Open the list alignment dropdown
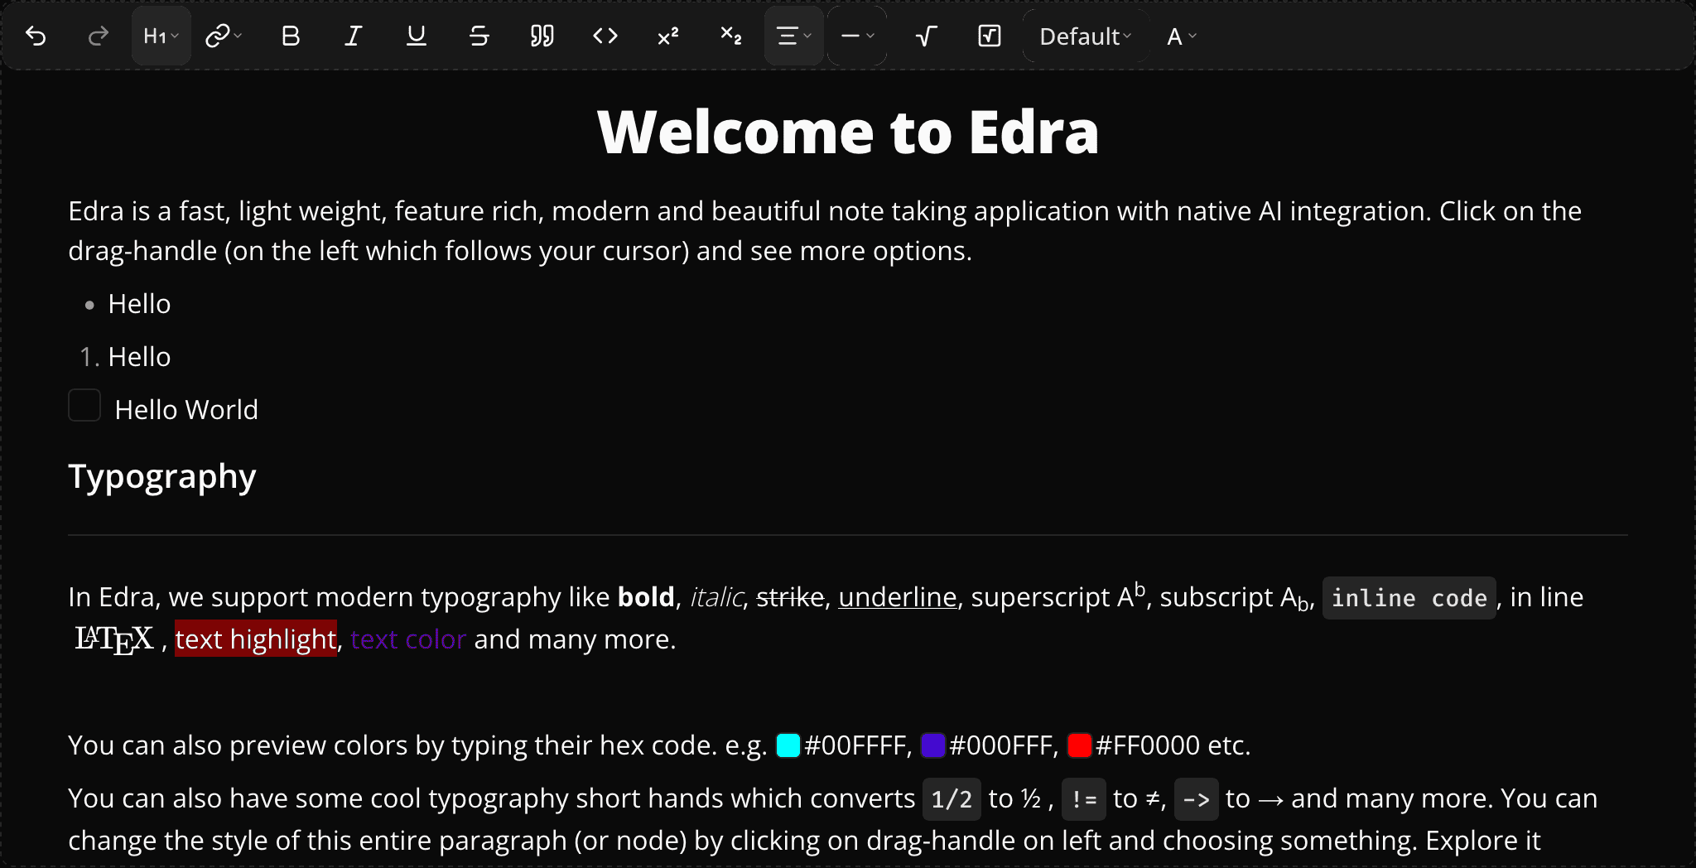This screenshot has width=1696, height=868. coord(793,36)
